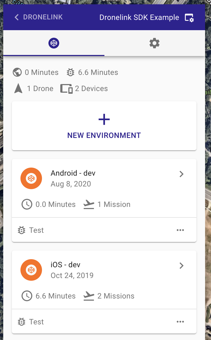Screen dimensions: 211x340
Task: Click the Oct 24, 2019 date
Action: 72,276
